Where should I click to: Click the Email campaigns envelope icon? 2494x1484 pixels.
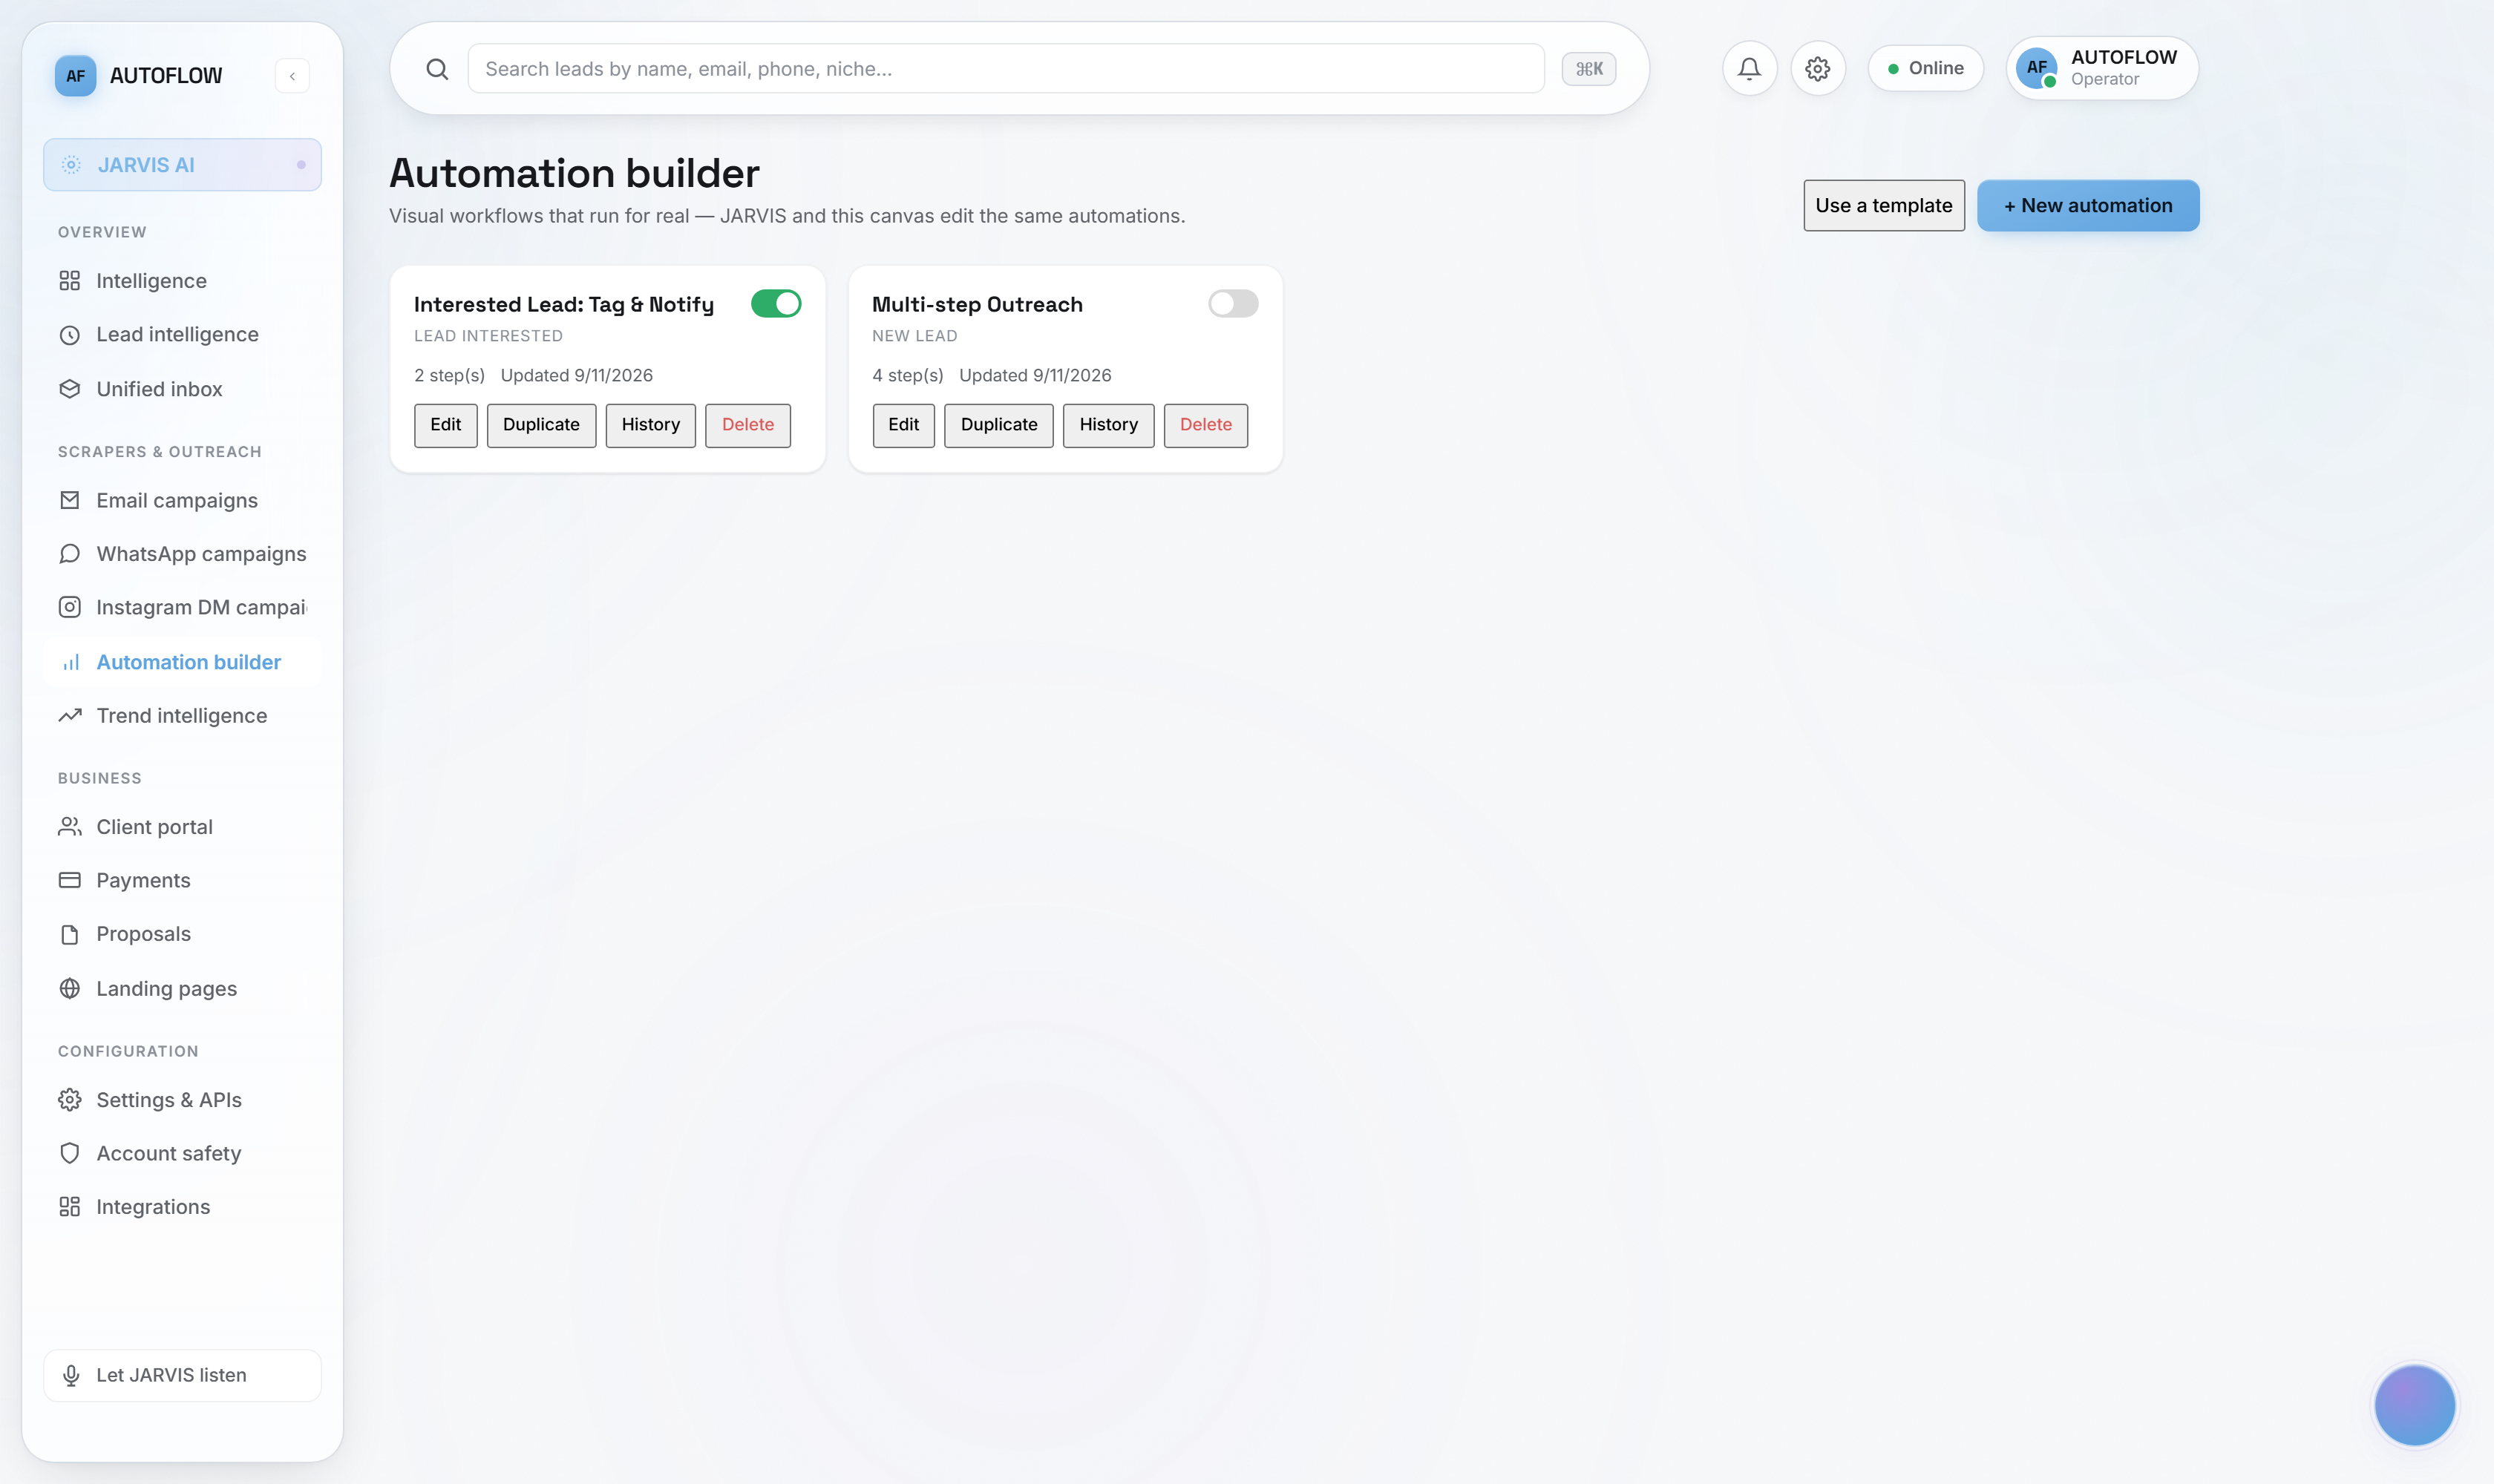(69, 500)
